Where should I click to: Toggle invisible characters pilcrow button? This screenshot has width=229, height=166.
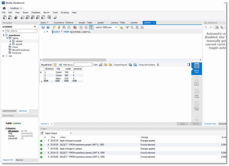(x=137, y=27)
